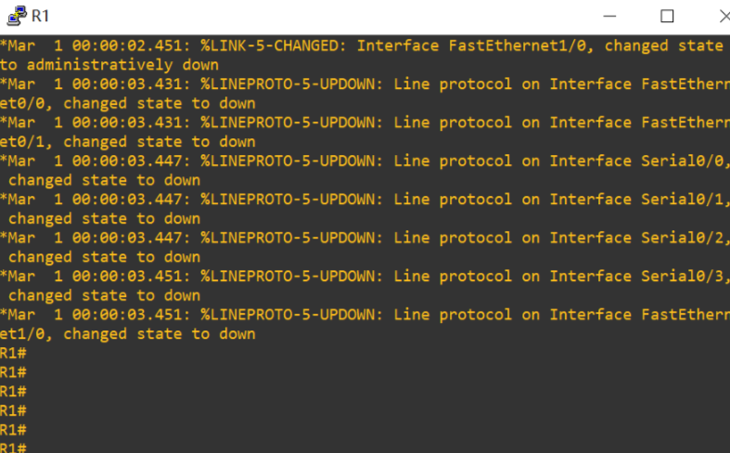This screenshot has width=730, height=453.
Task: Click 'FastEthernet1/0' in the first log line
Action: [521, 45]
